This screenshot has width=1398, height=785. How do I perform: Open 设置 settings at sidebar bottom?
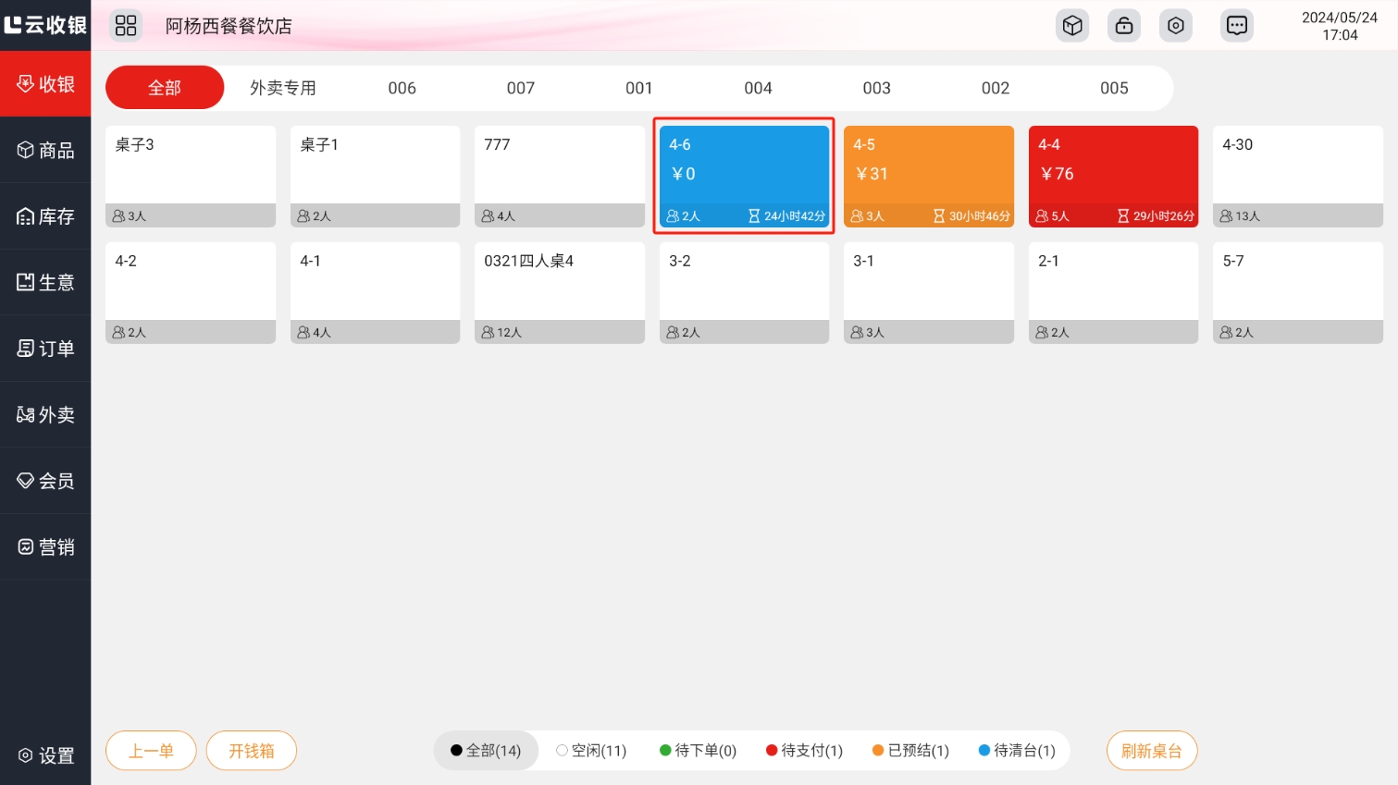click(45, 755)
